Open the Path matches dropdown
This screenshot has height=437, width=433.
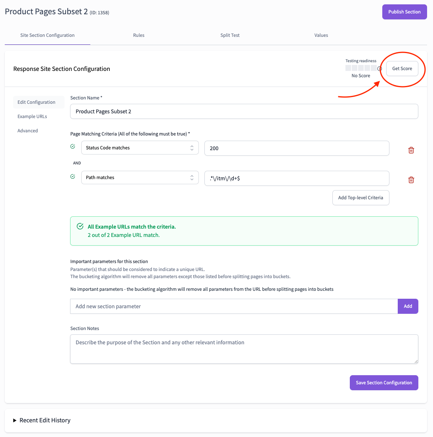point(140,177)
